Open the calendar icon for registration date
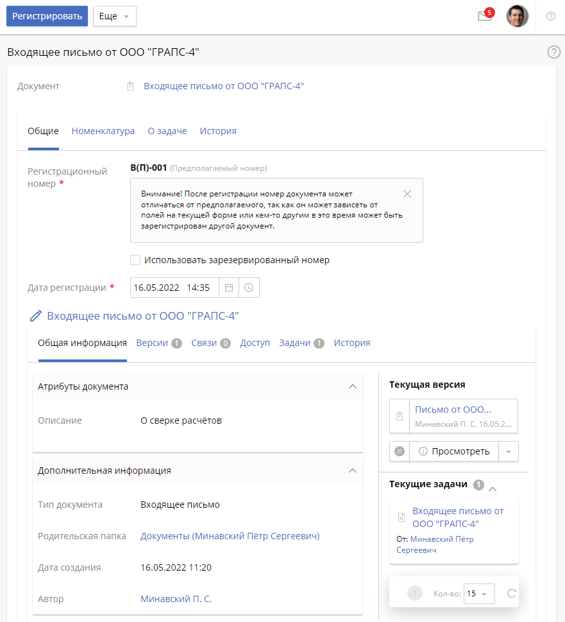The width and height of the screenshot is (565, 622). tap(229, 288)
